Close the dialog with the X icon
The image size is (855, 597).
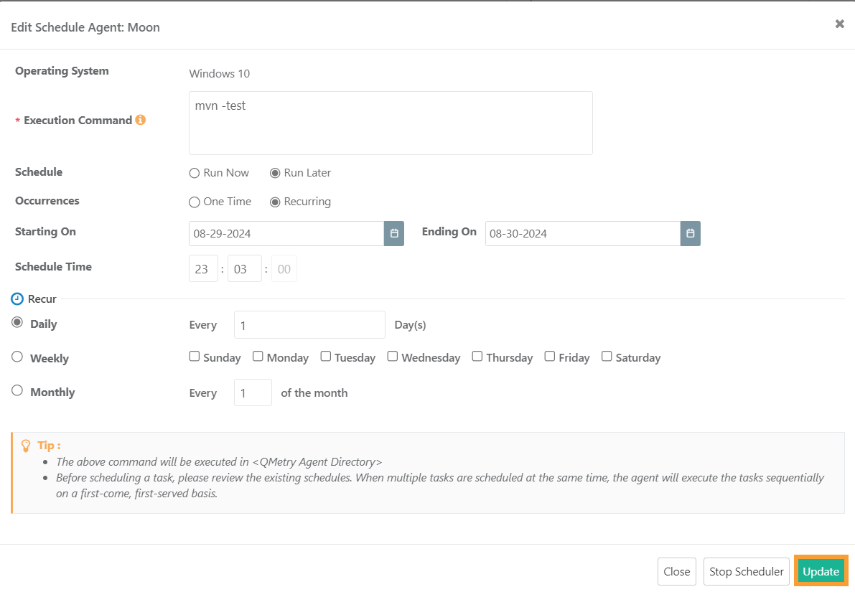(x=839, y=23)
